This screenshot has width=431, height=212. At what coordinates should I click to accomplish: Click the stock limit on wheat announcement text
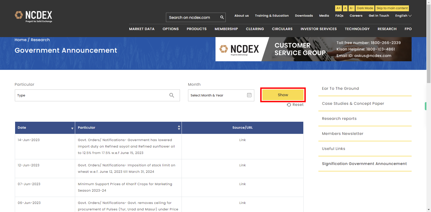click(127, 168)
